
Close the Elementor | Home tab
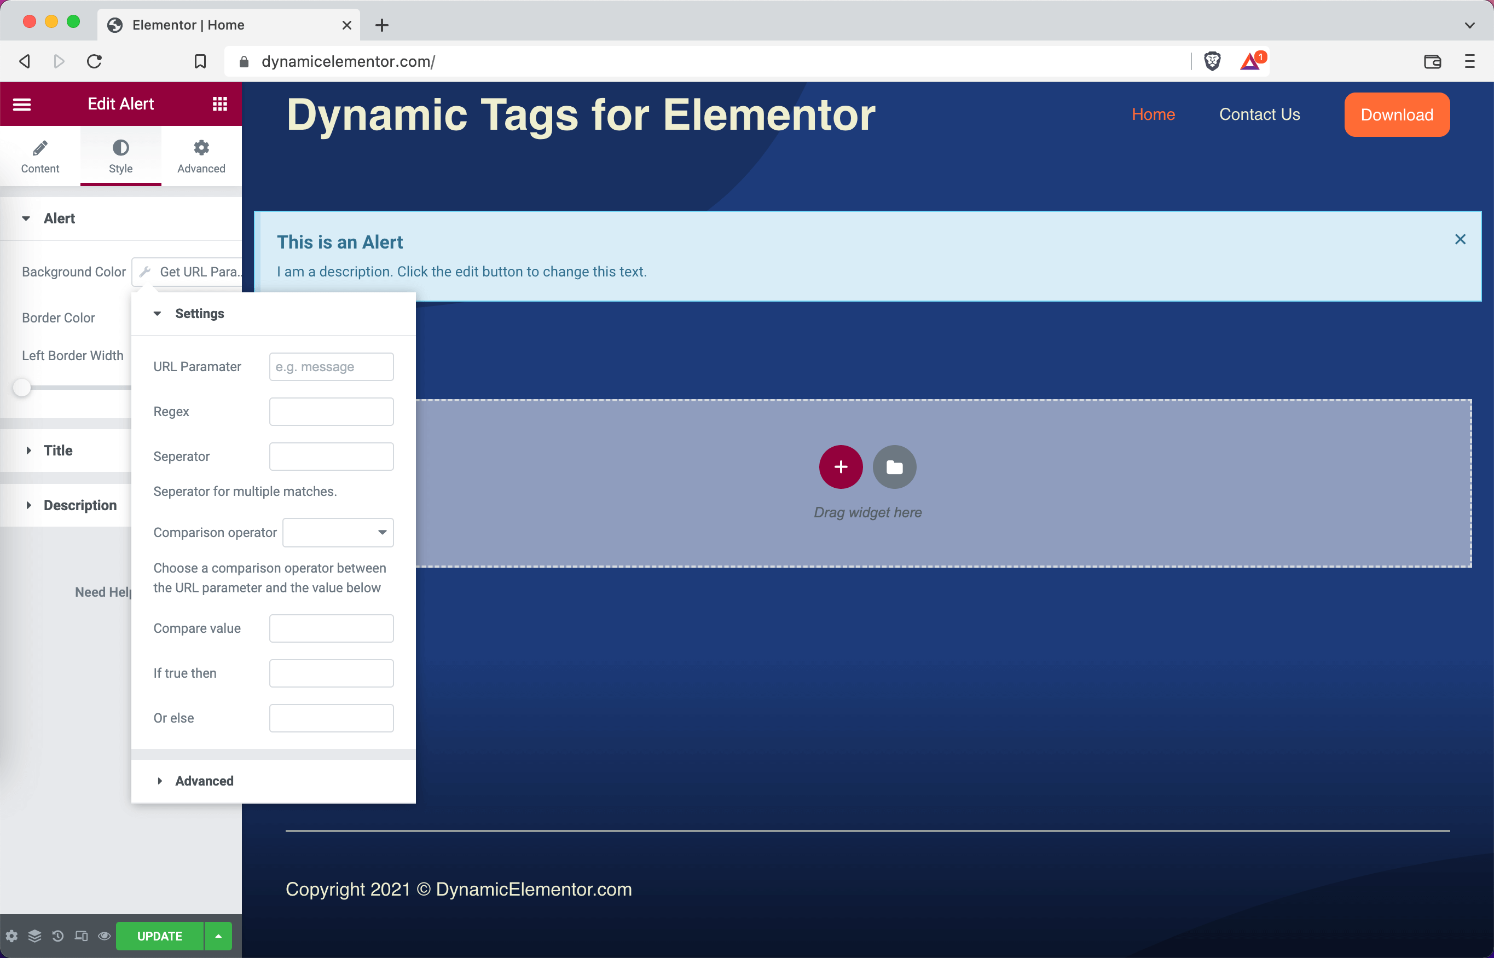[x=347, y=25]
